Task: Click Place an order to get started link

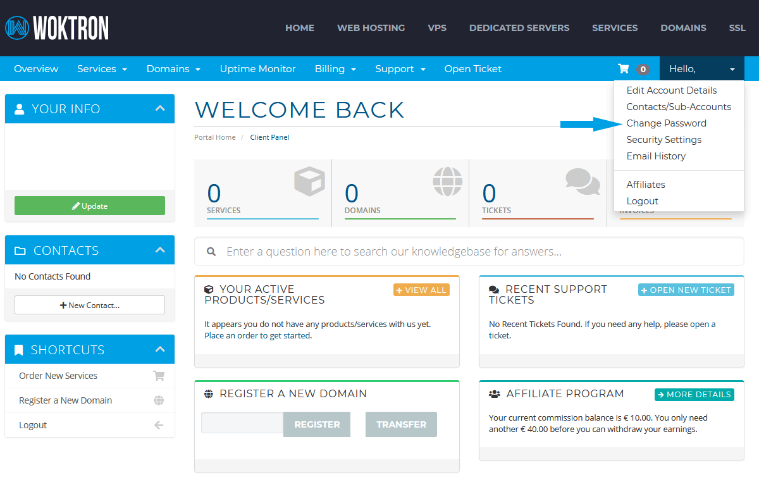Action: (257, 336)
